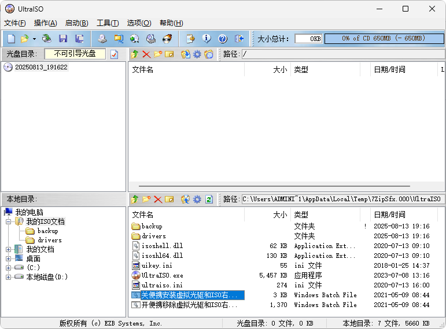Click the rename icon in disc panel
Screen dimensions: 446x329
click(169, 54)
